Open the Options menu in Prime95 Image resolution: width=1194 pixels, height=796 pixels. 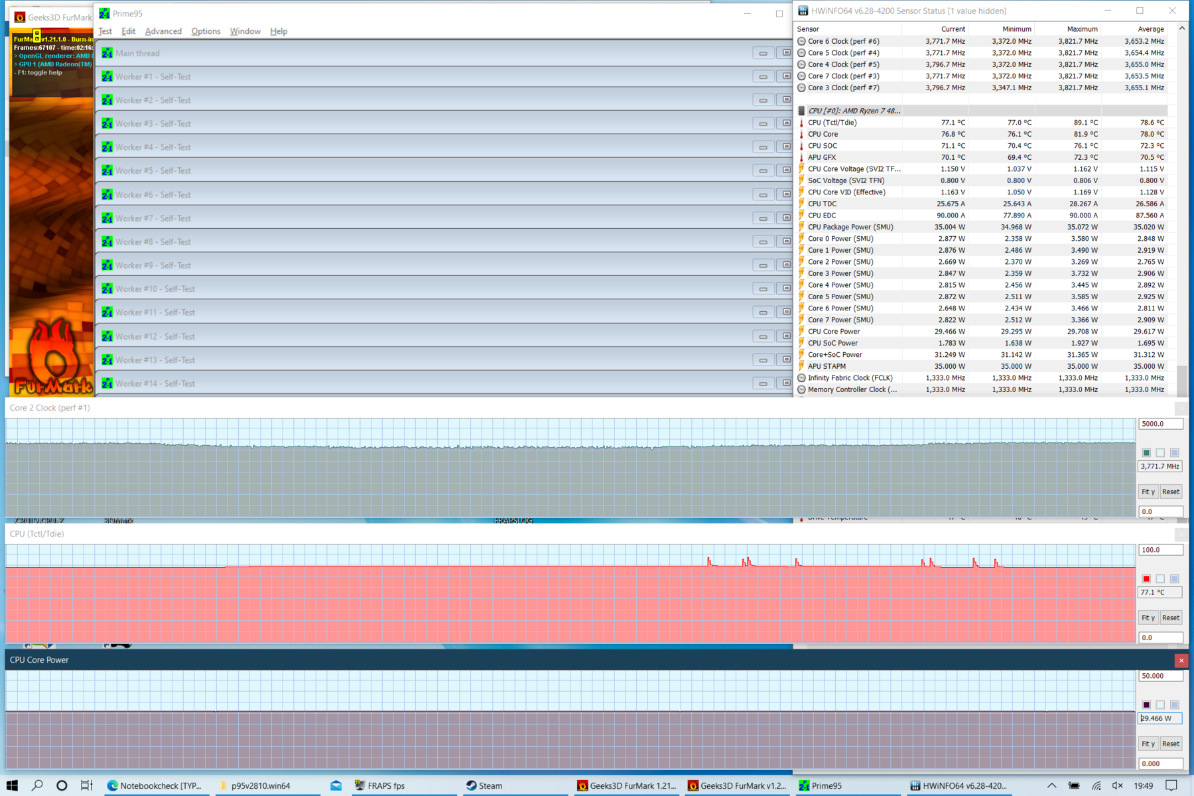click(206, 31)
